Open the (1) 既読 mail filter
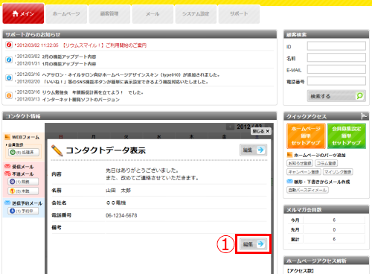This screenshot has width=372, height=274. (x=23, y=182)
